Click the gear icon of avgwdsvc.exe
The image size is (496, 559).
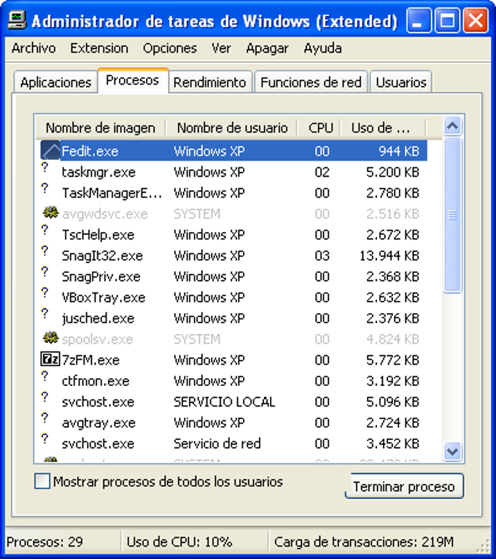pyautogui.click(x=50, y=212)
